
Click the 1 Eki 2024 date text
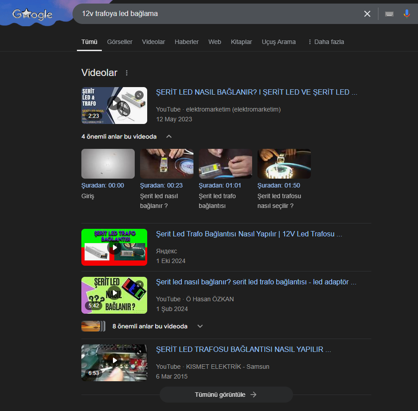(171, 261)
